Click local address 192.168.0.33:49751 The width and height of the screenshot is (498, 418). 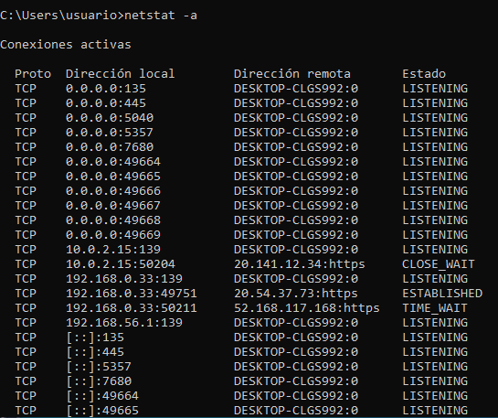(x=132, y=293)
